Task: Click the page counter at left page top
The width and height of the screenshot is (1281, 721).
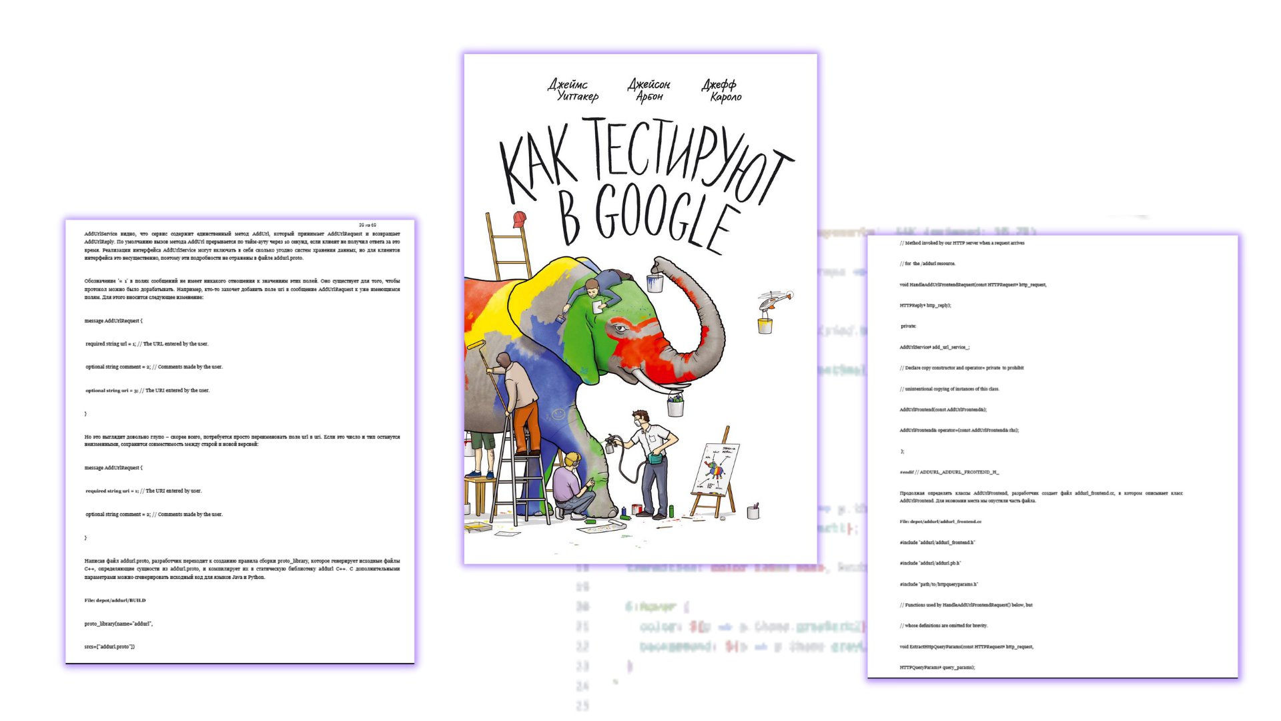Action: pos(368,225)
